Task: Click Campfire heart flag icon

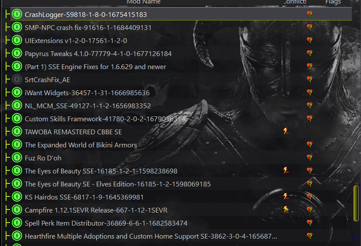Action: (x=310, y=210)
